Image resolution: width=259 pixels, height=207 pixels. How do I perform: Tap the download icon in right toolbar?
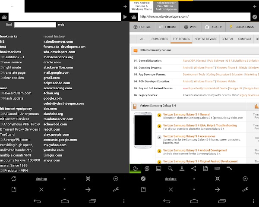coord(182,169)
